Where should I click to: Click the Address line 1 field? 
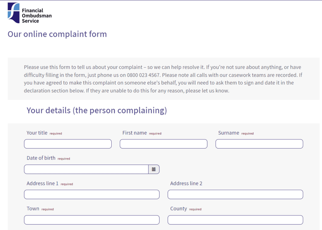(92, 194)
